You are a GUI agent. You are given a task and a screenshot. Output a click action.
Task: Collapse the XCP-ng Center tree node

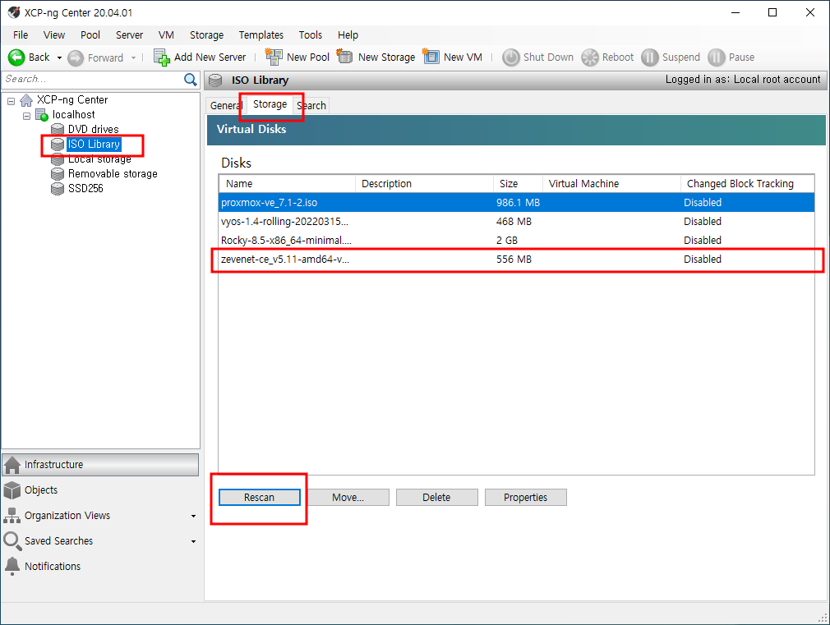coord(12,100)
